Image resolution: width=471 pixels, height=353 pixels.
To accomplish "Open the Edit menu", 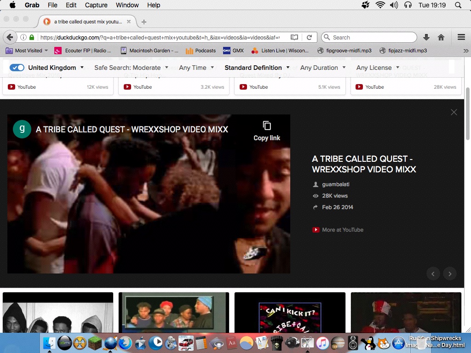I will (x=71, y=5).
